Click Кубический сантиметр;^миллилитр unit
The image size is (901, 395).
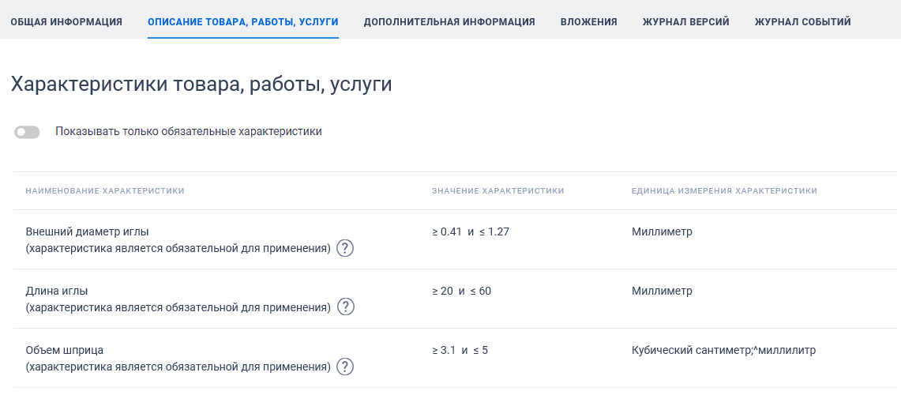[x=724, y=350]
